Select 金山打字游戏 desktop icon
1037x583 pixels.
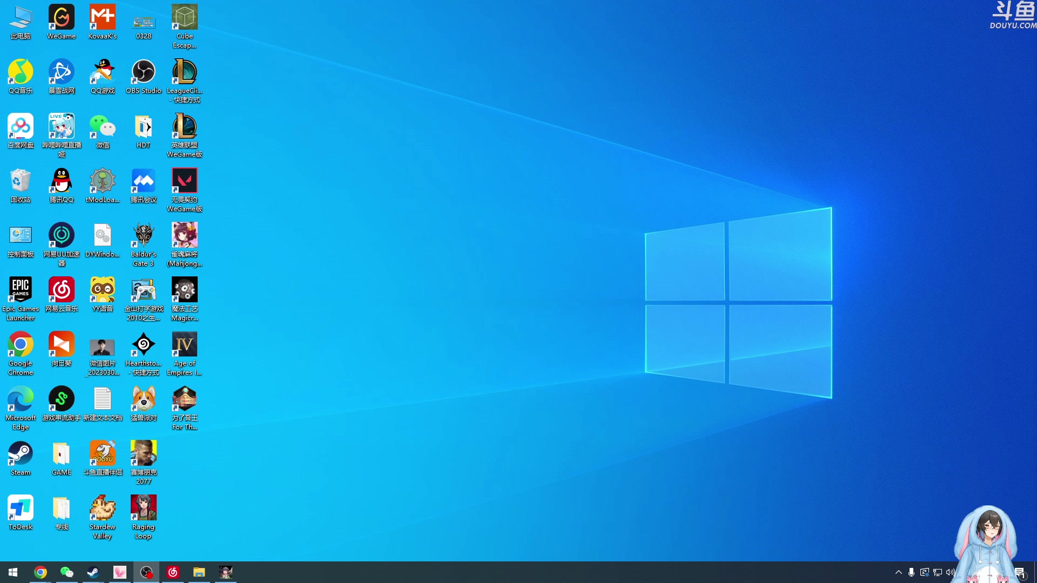pyautogui.click(x=144, y=299)
